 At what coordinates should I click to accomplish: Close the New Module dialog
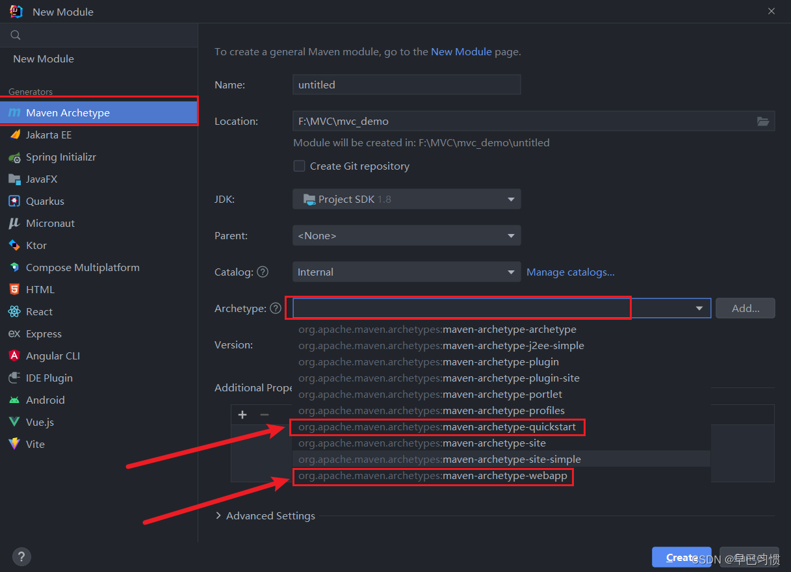click(x=772, y=12)
